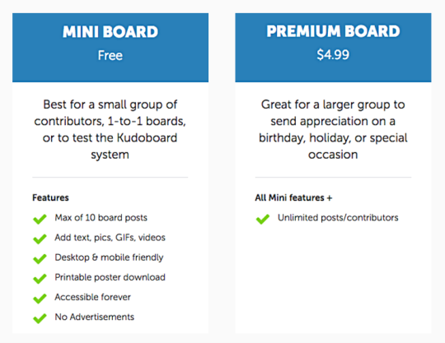This screenshot has width=445, height=343.
Task: Click the Premium Board description paragraph
Action: (x=333, y=129)
